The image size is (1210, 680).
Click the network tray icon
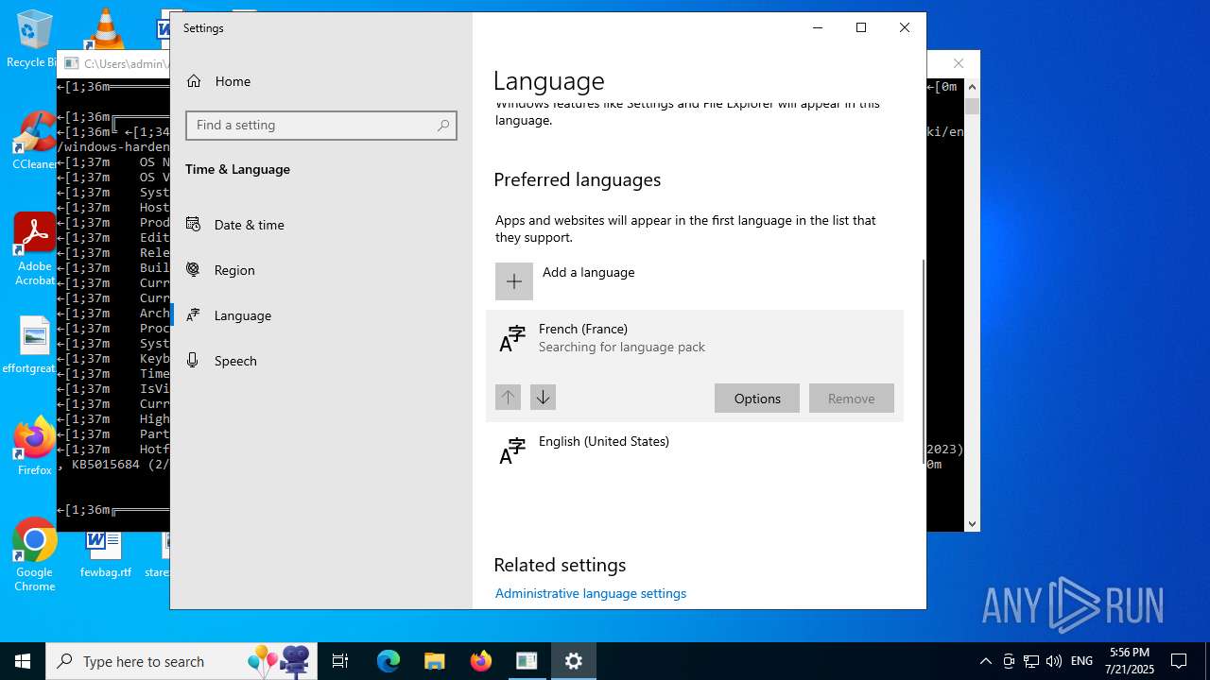1031,661
